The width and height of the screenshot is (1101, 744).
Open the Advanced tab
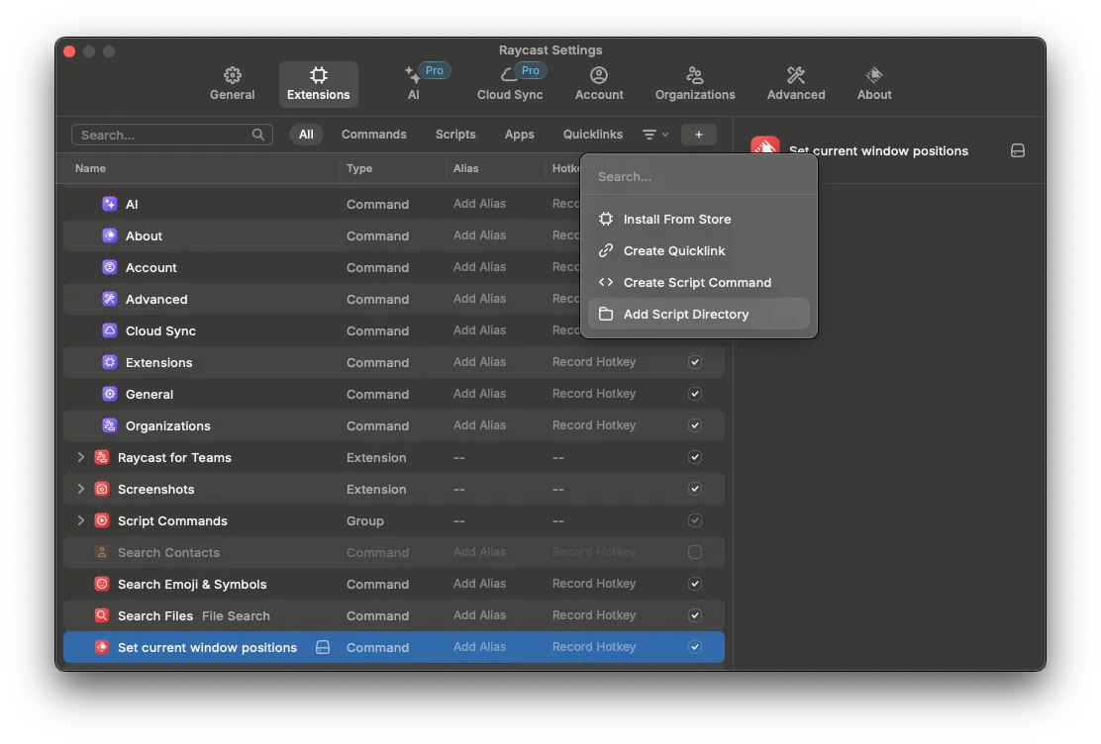pyautogui.click(x=796, y=84)
